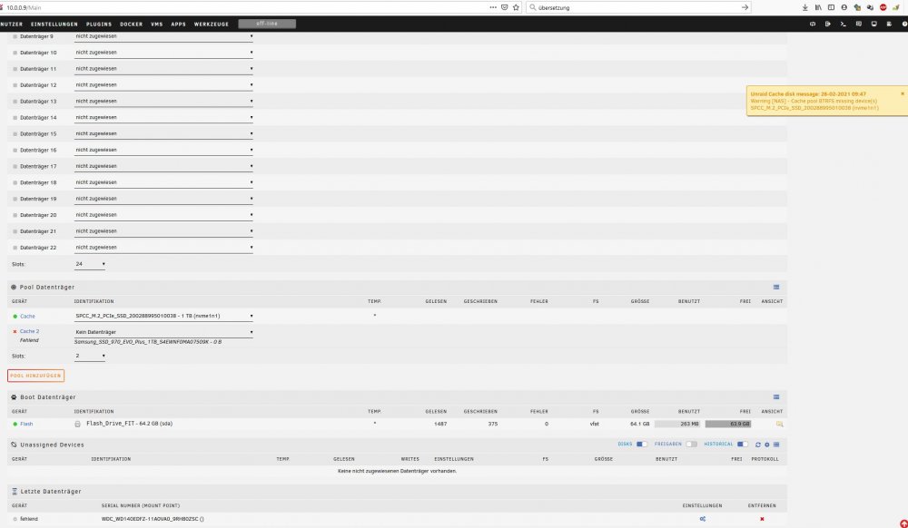Remove the WDC historical device with red X
This screenshot has width=908, height=528.
[x=762, y=519]
